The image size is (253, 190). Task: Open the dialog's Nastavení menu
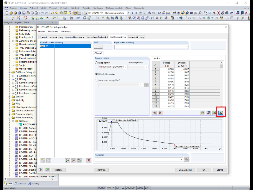coord(53,32)
